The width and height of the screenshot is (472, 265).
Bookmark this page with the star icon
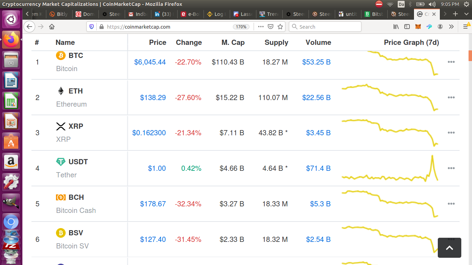(x=280, y=27)
